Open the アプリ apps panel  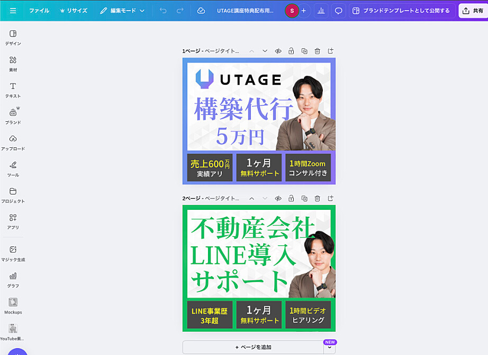pyautogui.click(x=13, y=221)
